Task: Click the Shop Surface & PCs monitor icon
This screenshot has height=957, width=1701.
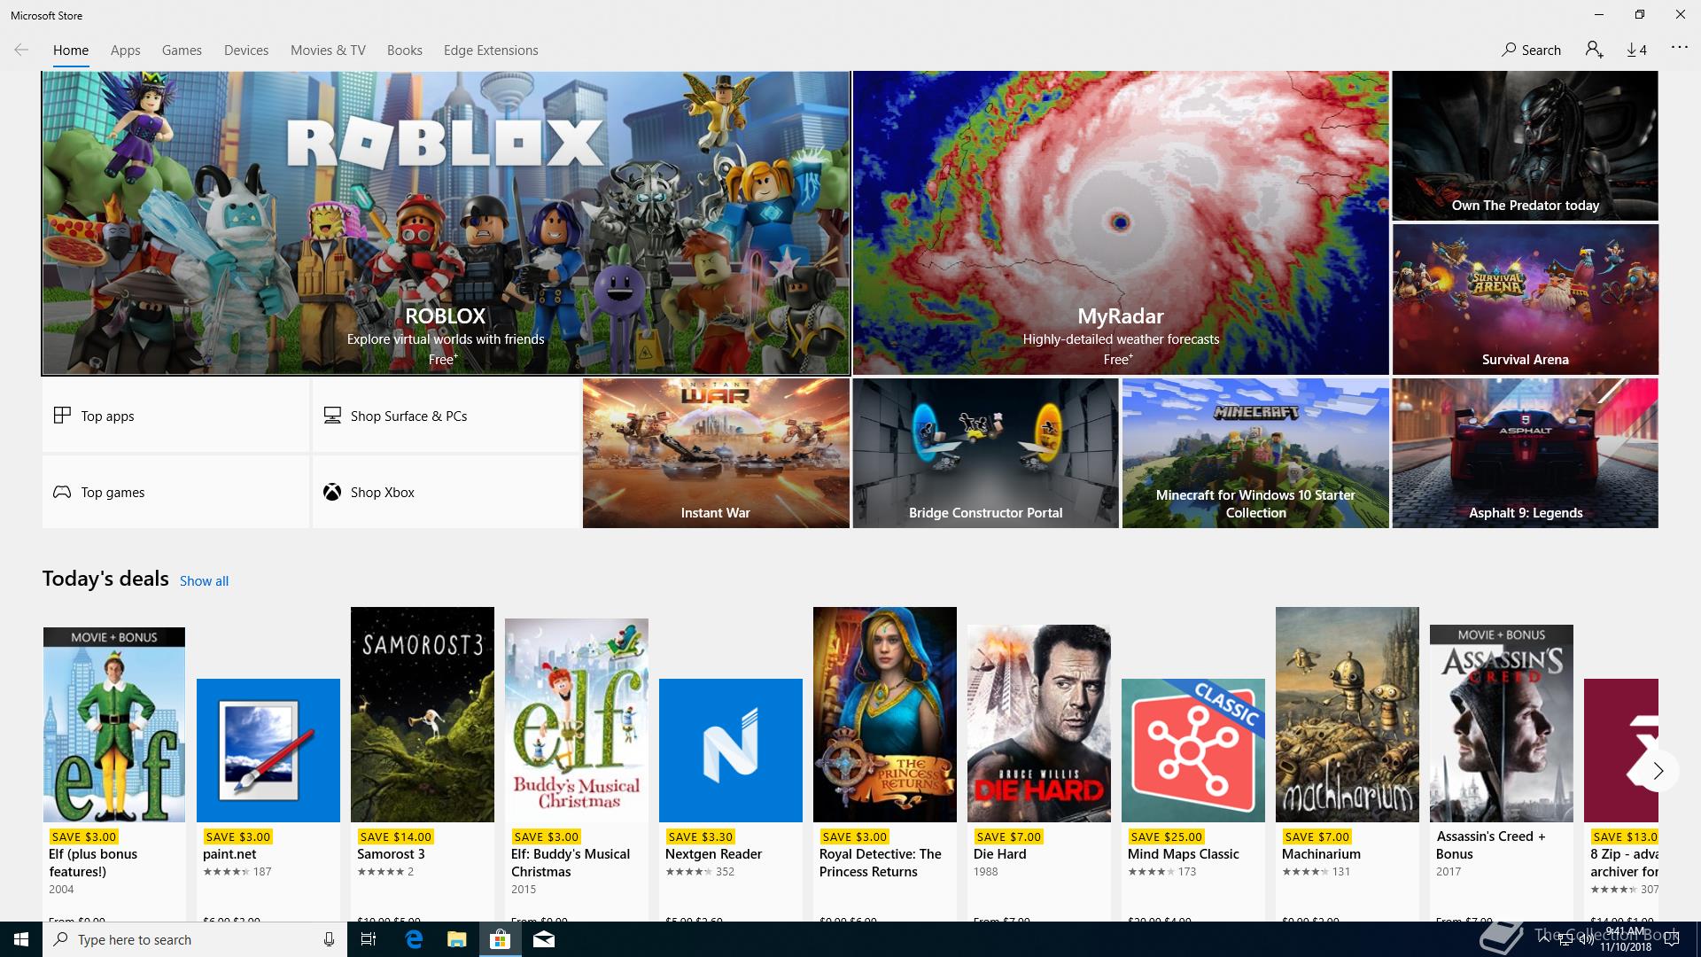Action: (x=332, y=415)
